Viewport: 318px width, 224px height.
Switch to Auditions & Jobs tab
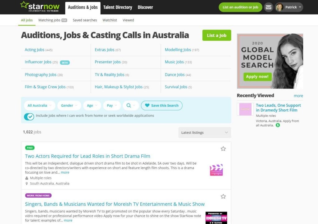[x=83, y=7]
